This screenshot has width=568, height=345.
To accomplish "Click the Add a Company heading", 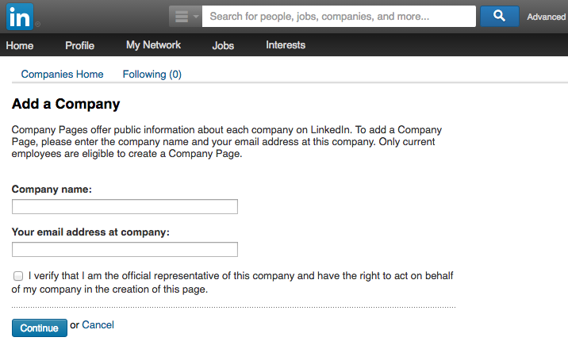I will point(66,104).
